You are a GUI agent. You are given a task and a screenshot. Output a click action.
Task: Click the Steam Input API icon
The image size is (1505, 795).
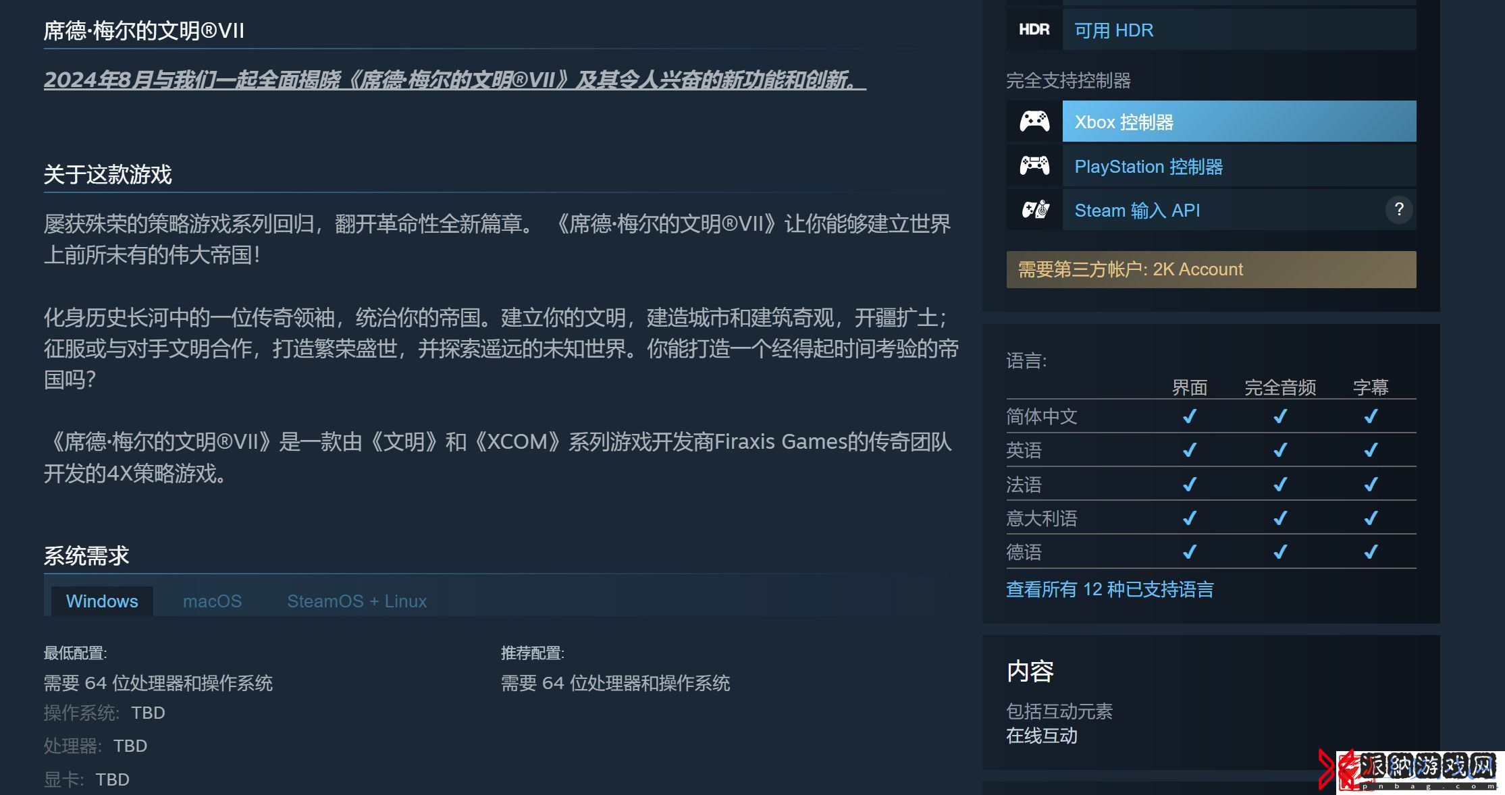[x=1035, y=210]
